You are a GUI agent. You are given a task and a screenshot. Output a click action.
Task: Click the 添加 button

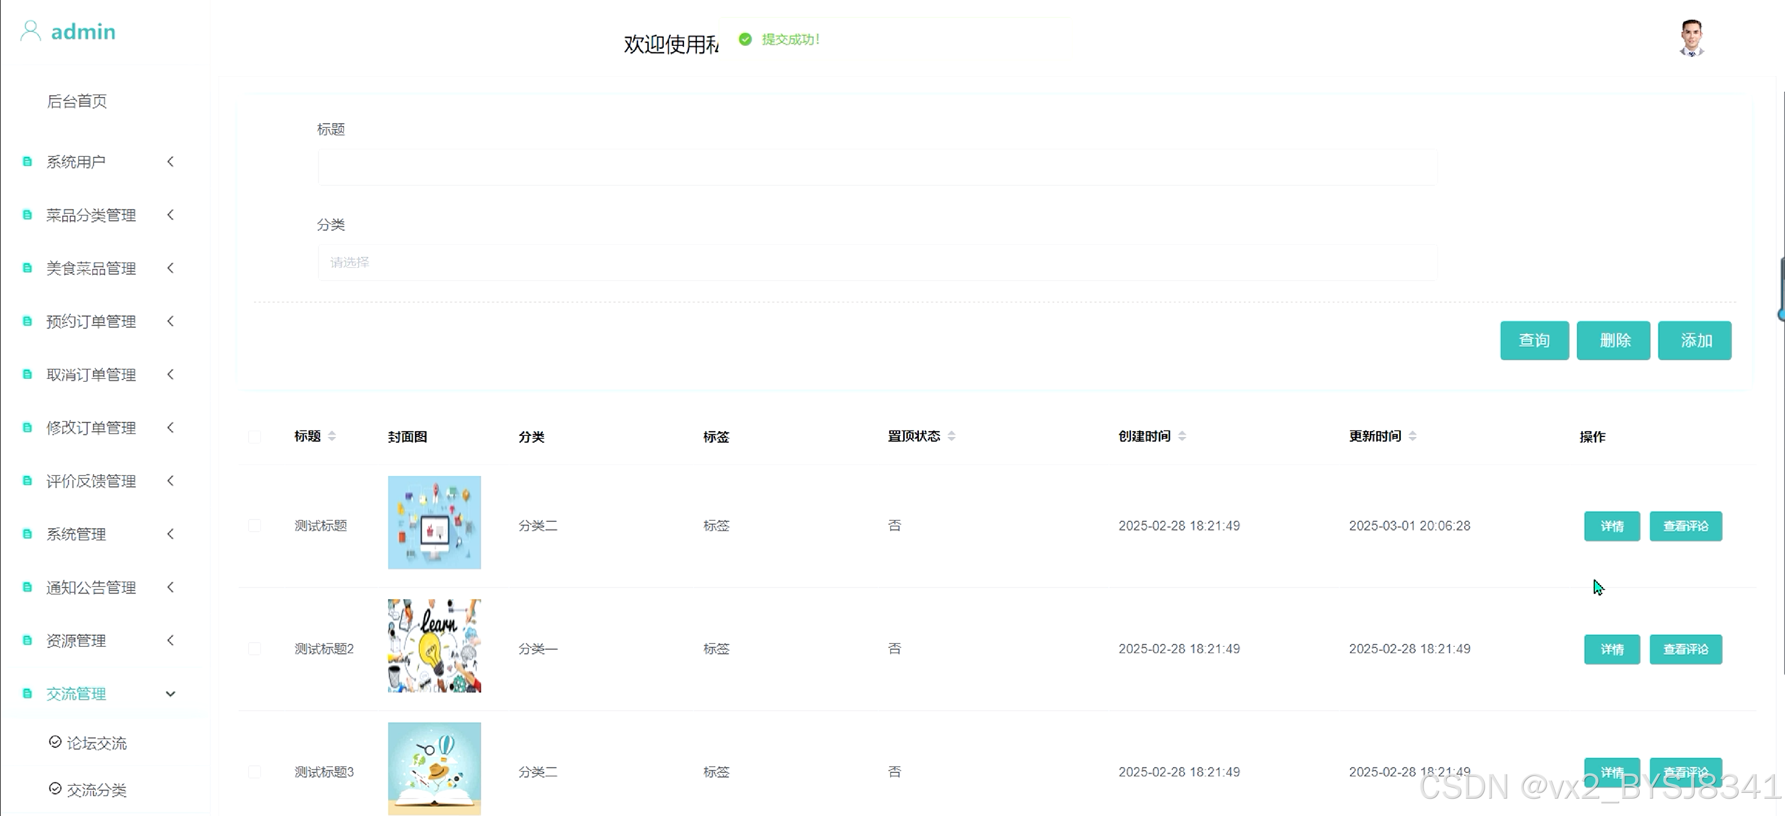click(x=1694, y=341)
